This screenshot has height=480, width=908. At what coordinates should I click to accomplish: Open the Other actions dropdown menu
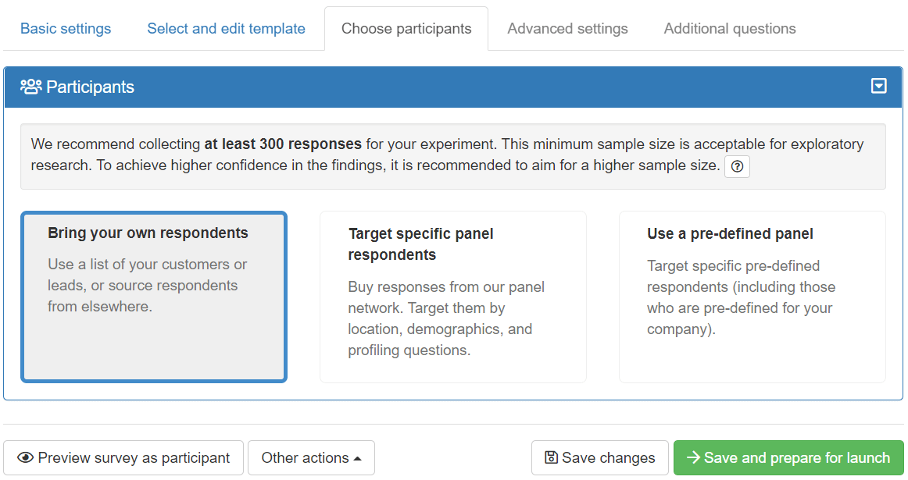(310, 458)
